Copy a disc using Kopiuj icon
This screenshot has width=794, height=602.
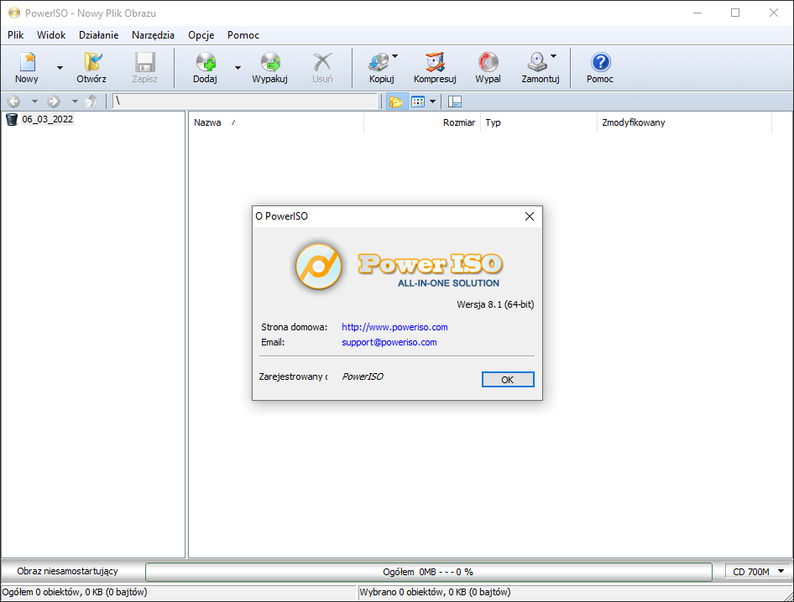coord(379,68)
